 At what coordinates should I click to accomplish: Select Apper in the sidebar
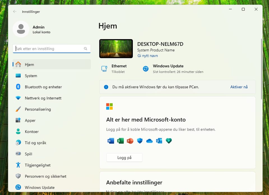[x=52, y=120]
